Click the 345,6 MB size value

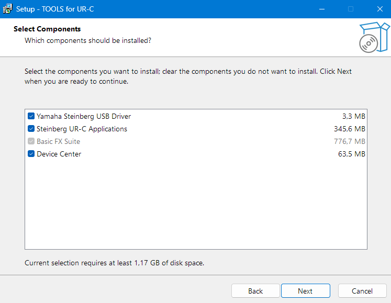click(350, 129)
